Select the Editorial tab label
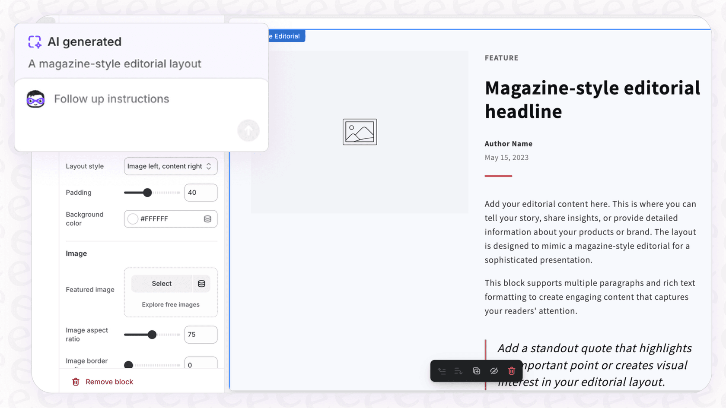The height and width of the screenshot is (408, 726). coord(286,36)
